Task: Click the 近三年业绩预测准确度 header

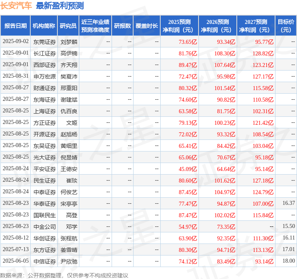Action: (95, 26)
